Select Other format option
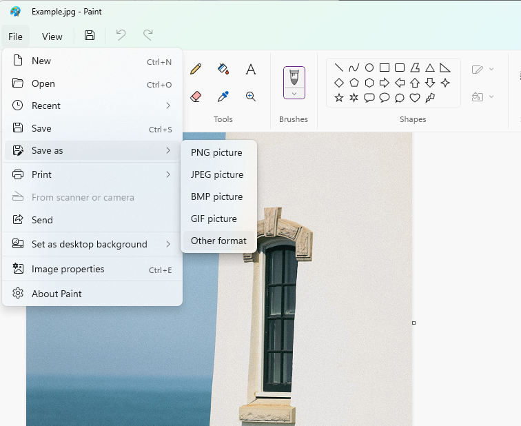This screenshot has height=426, width=521. [218, 241]
